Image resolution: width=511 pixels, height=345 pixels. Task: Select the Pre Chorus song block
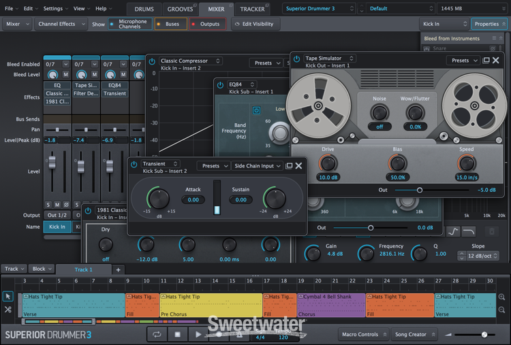pos(211,306)
